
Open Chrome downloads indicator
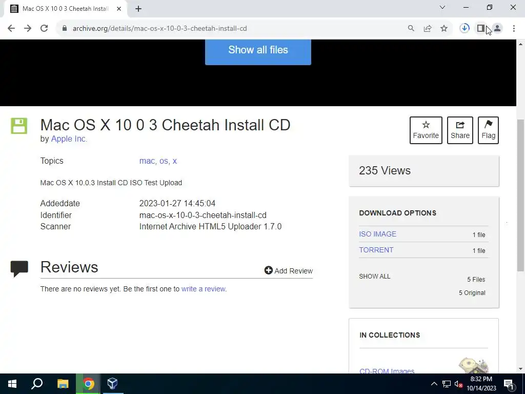465,29
